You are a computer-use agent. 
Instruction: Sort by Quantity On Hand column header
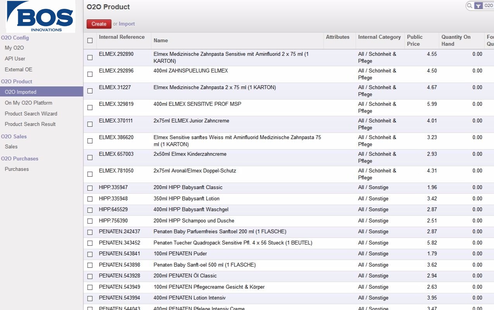point(456,40)
